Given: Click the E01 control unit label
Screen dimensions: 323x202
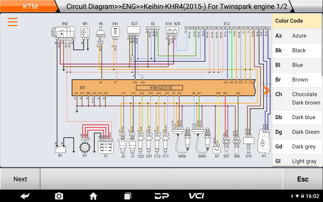Looking at the screenshot, I should pyautogui.click(x=83, y=88).
